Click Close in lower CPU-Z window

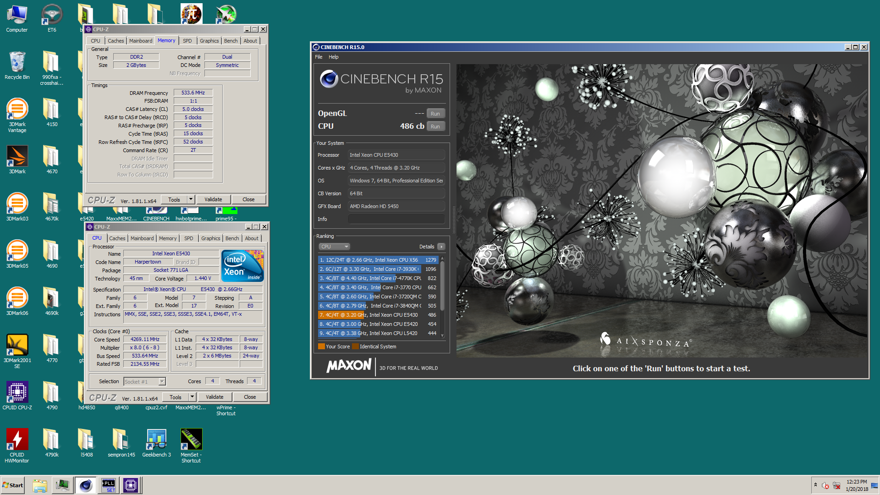250,397
